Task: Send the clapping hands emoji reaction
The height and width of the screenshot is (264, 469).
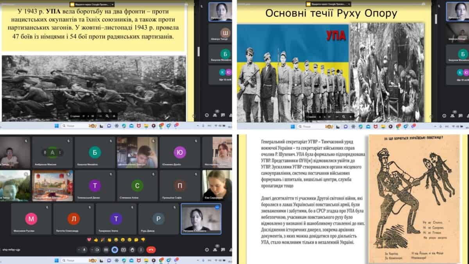Action: click(109, 240)
